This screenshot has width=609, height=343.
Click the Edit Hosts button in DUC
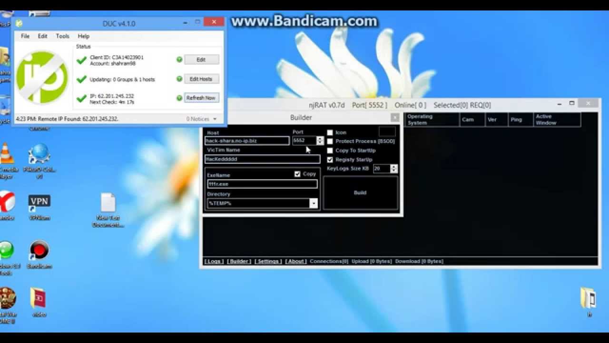tap(201, 79)
